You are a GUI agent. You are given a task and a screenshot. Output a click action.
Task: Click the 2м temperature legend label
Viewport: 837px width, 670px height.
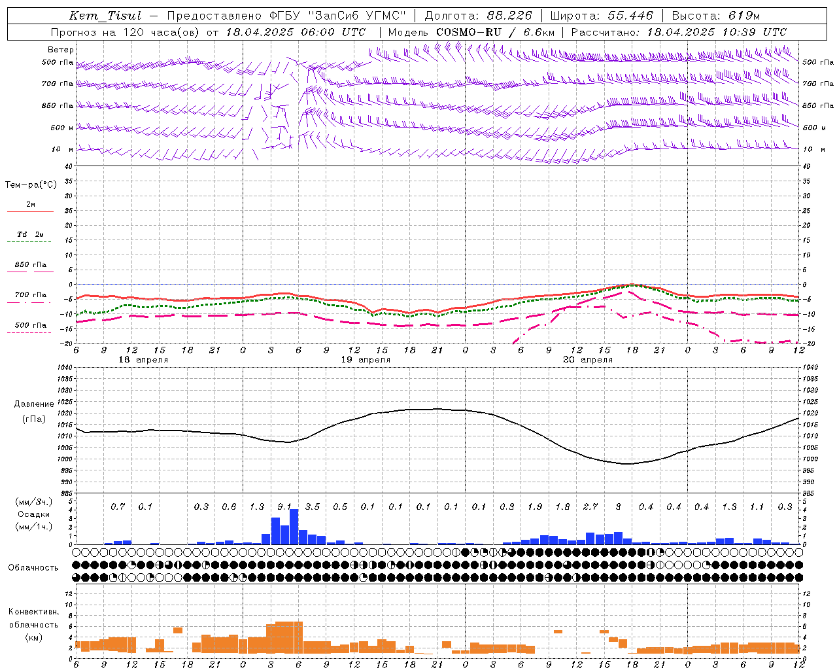point(31,205)
